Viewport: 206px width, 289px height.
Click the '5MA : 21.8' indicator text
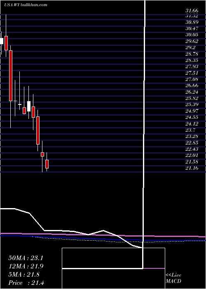point(24,275)
